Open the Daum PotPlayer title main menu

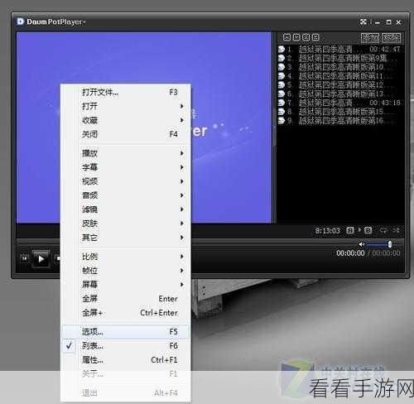(56, 22)
